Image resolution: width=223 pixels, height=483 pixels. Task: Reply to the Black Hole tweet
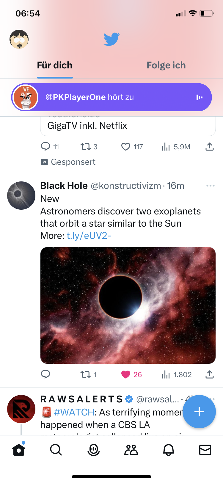click(45, 374)
